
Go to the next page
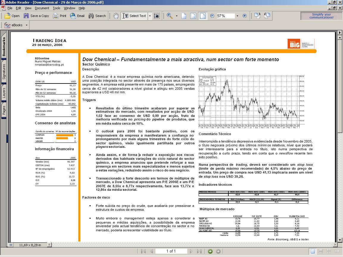pos(191,251)
